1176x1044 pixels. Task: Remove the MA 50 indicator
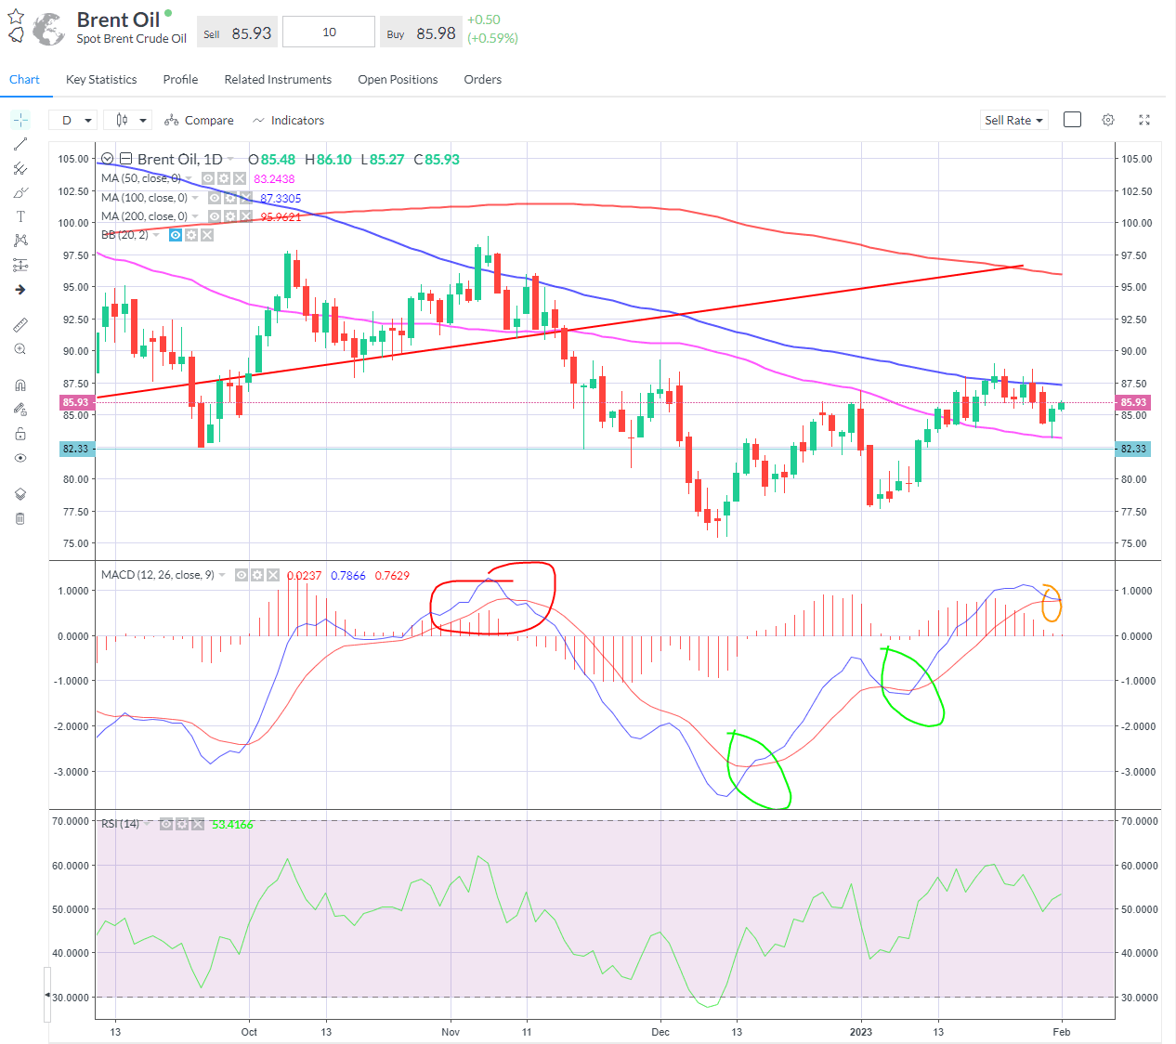[x=240, y=178]
